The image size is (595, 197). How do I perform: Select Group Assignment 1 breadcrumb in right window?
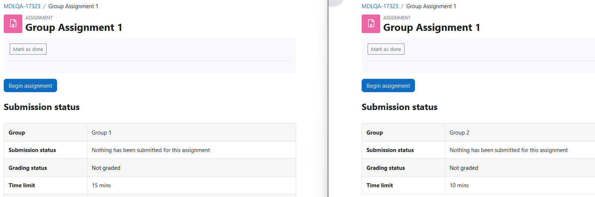point(431,6)
